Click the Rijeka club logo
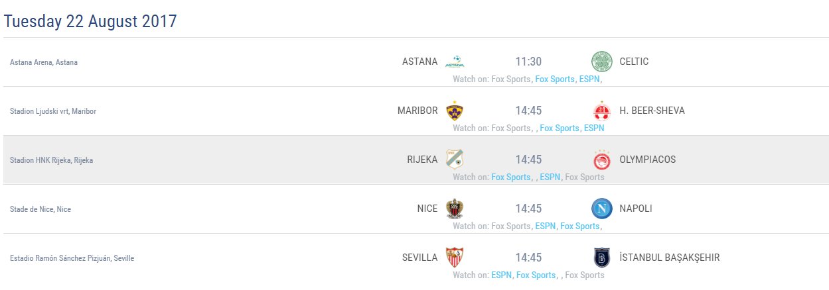 click(x=455, y=160)
